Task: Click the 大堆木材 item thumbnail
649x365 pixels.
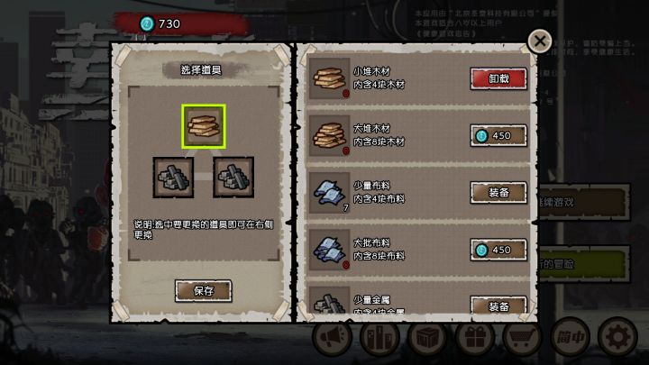Action: (x=330, y=135)
